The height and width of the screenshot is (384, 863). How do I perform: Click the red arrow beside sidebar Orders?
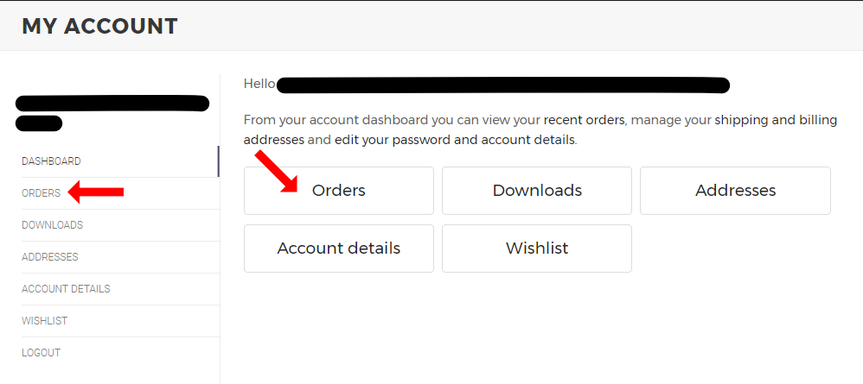97,193
